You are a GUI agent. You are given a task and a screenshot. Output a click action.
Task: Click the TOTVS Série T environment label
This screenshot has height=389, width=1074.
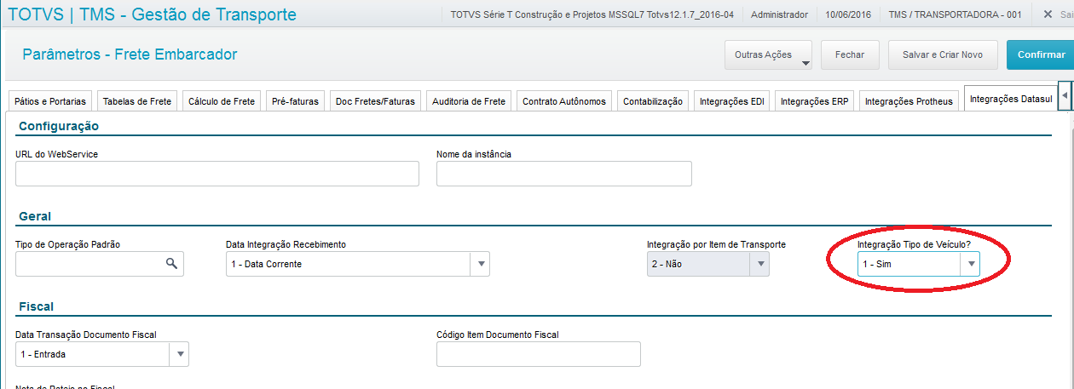[592, 14]
